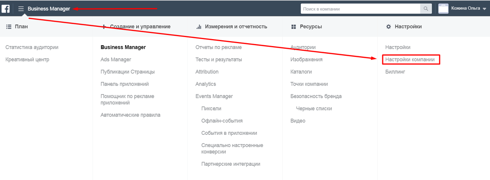Open Помощник по рекламе приложений
490x180 pixels.
pos(127,99)
